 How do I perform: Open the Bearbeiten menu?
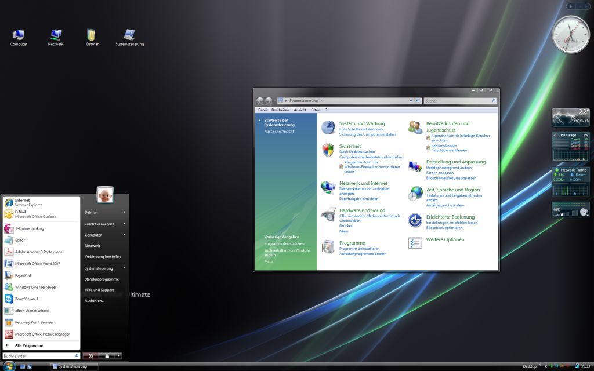point(280,110)
